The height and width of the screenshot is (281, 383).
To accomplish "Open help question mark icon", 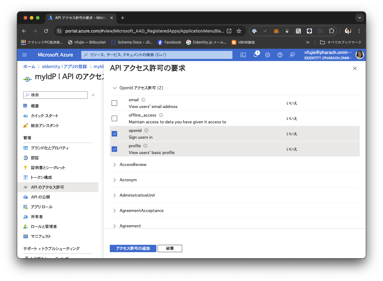I will click(280, 55).
